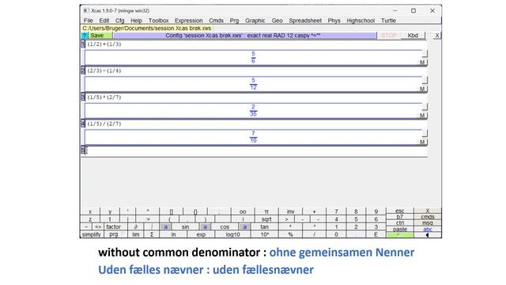Viewport: 506px width, 285px height.
Task: Open the session Config status bar
Action: 244,36
